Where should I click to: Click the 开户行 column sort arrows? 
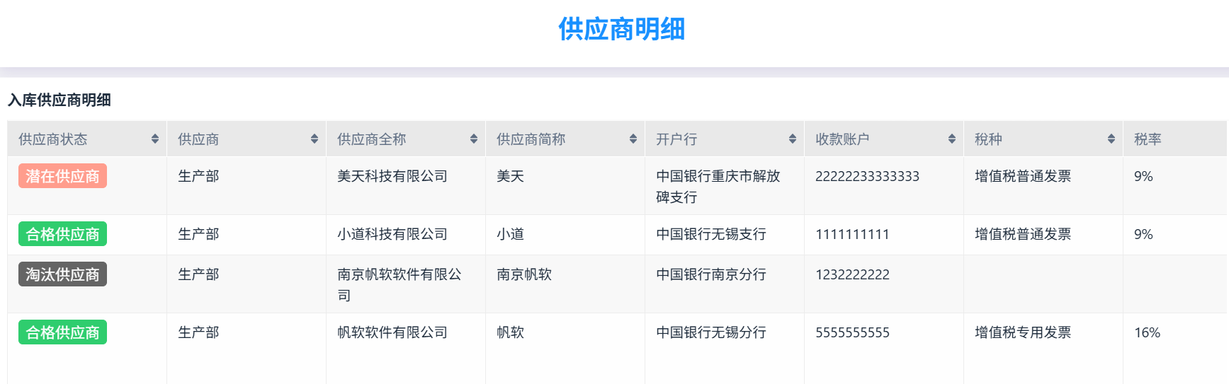coord(792,139)
